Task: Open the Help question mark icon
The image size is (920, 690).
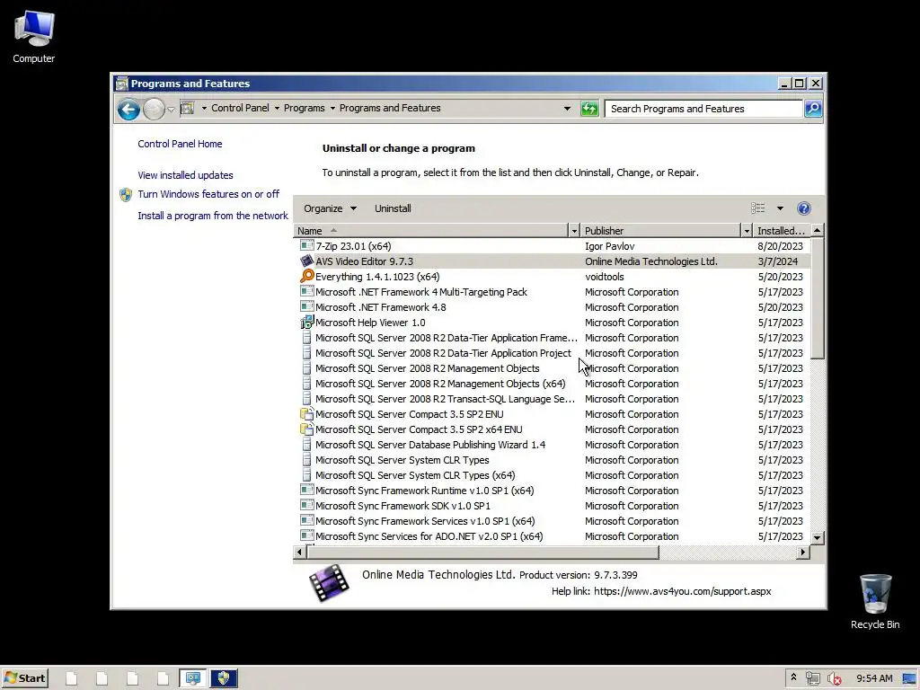Action: point(804,208)
